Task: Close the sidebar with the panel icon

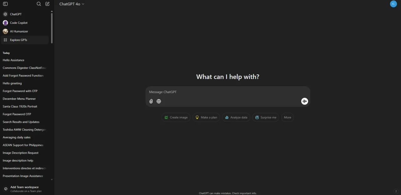Action: (x=5, y=4)
